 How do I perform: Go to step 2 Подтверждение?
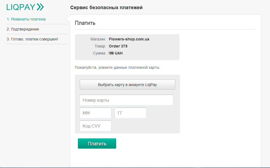23,29
